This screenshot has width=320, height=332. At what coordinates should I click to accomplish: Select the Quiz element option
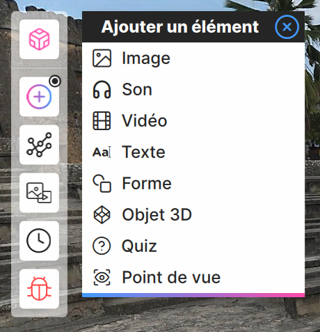(193, 246)
